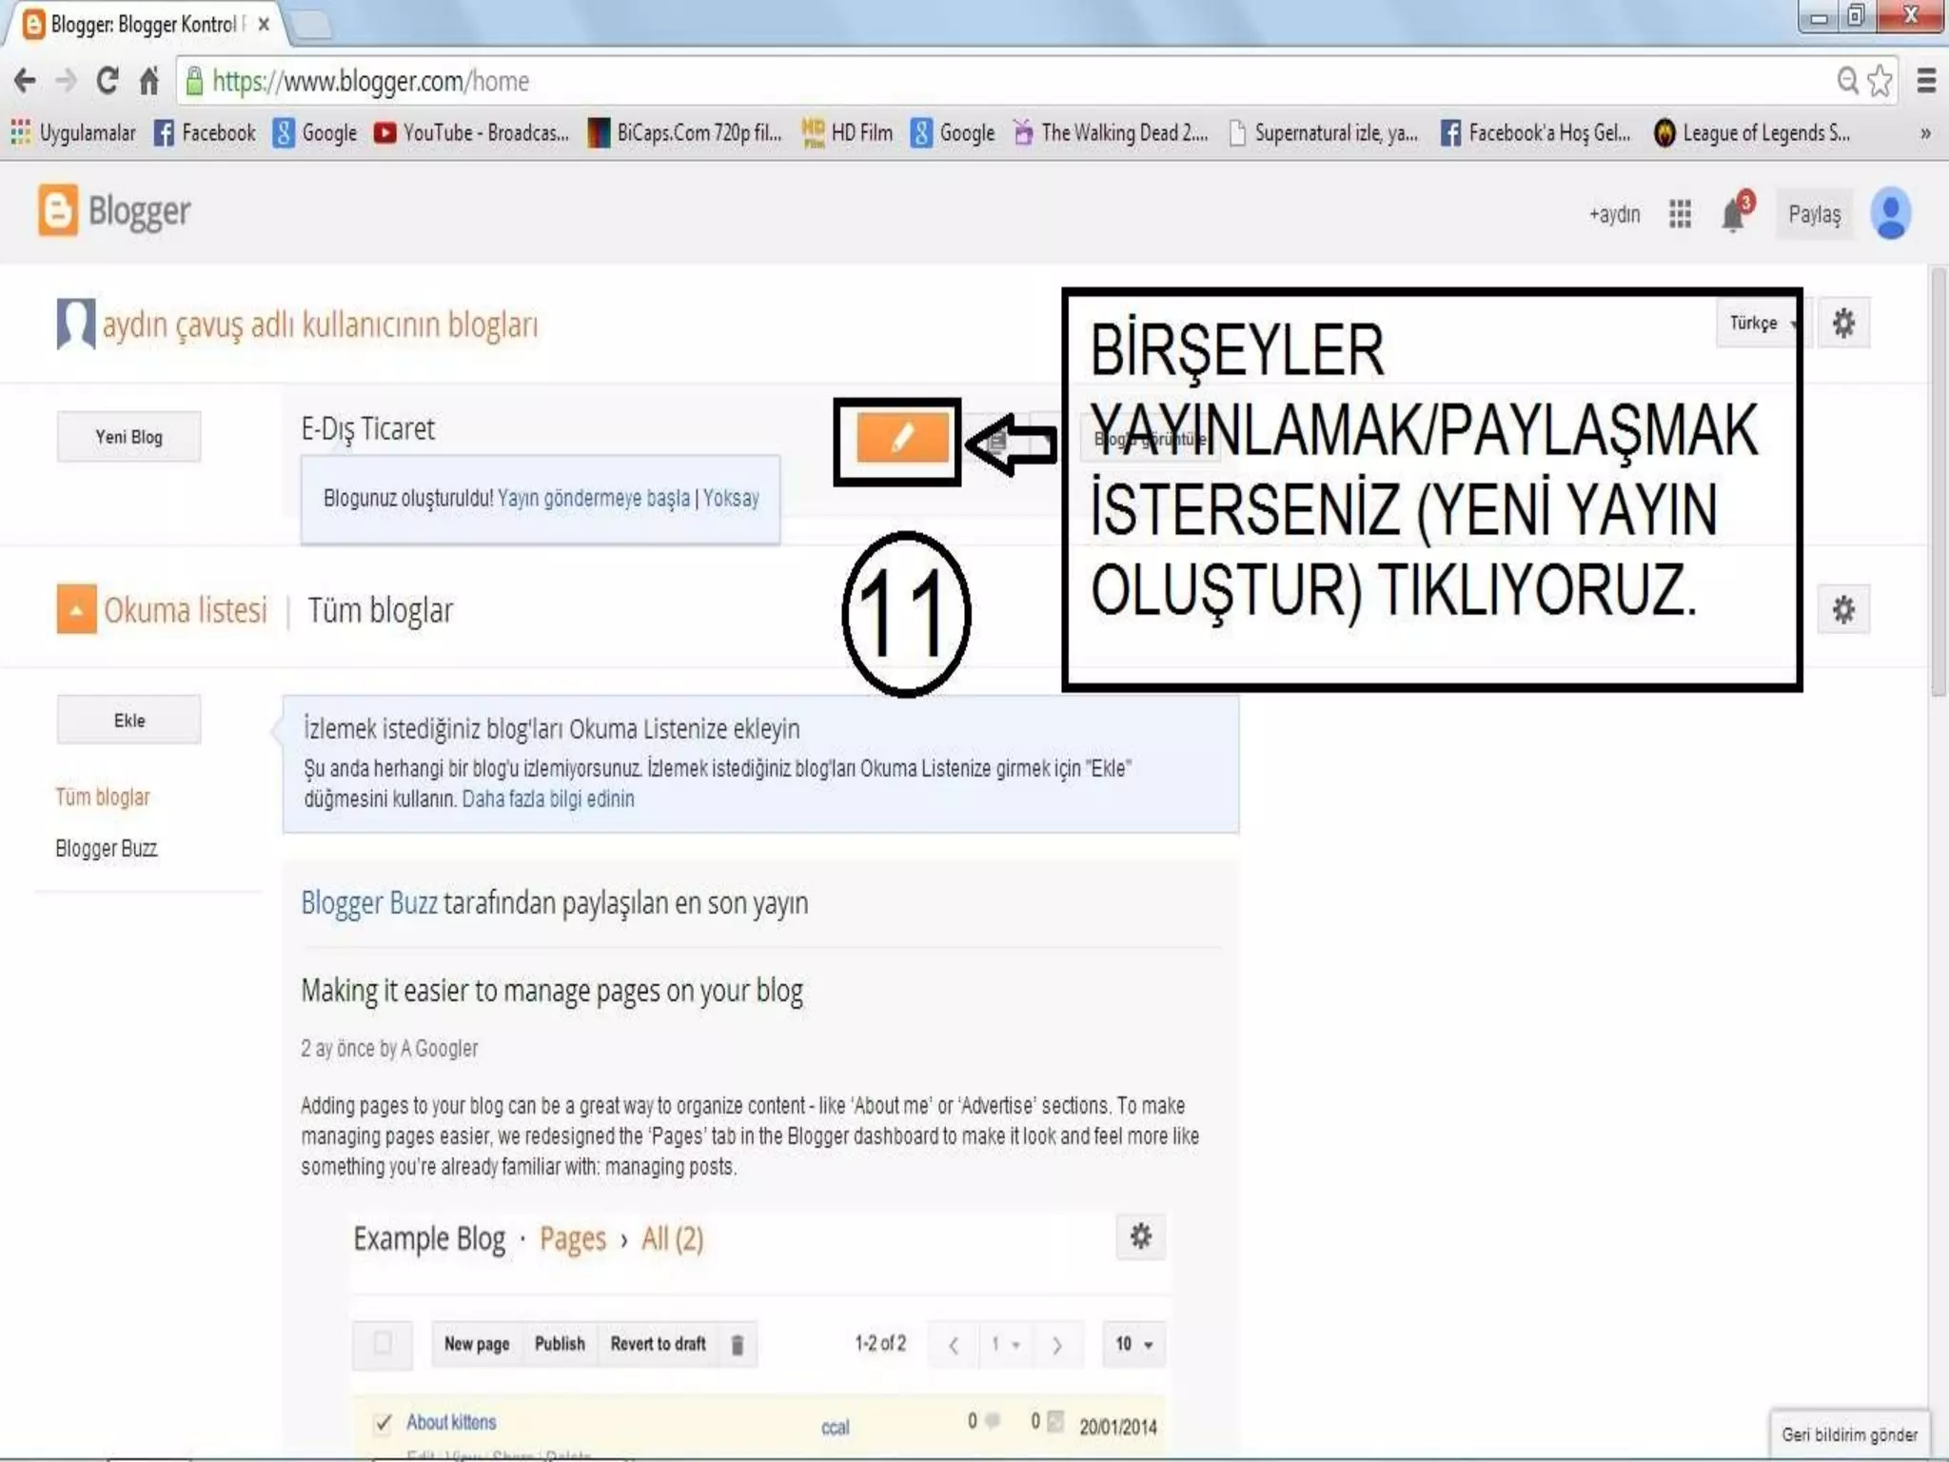Open a new browser tab
Image resolution: width=1949 pixels, height=1462 pixels.
pyautogui.click(x=311, y=25)
